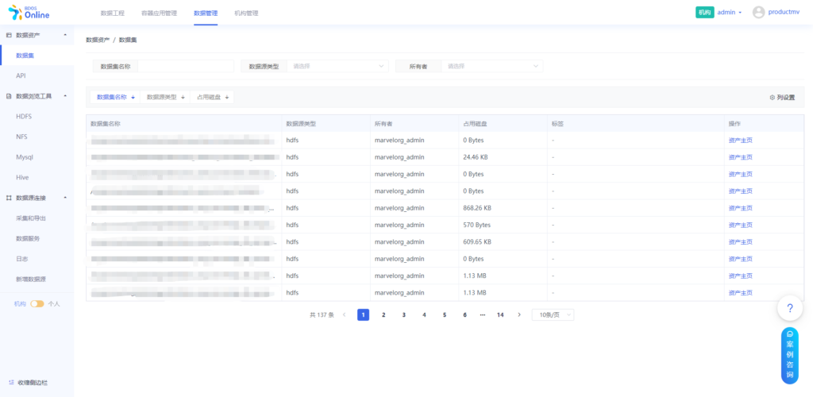Click the productmv username

[784, 13]
